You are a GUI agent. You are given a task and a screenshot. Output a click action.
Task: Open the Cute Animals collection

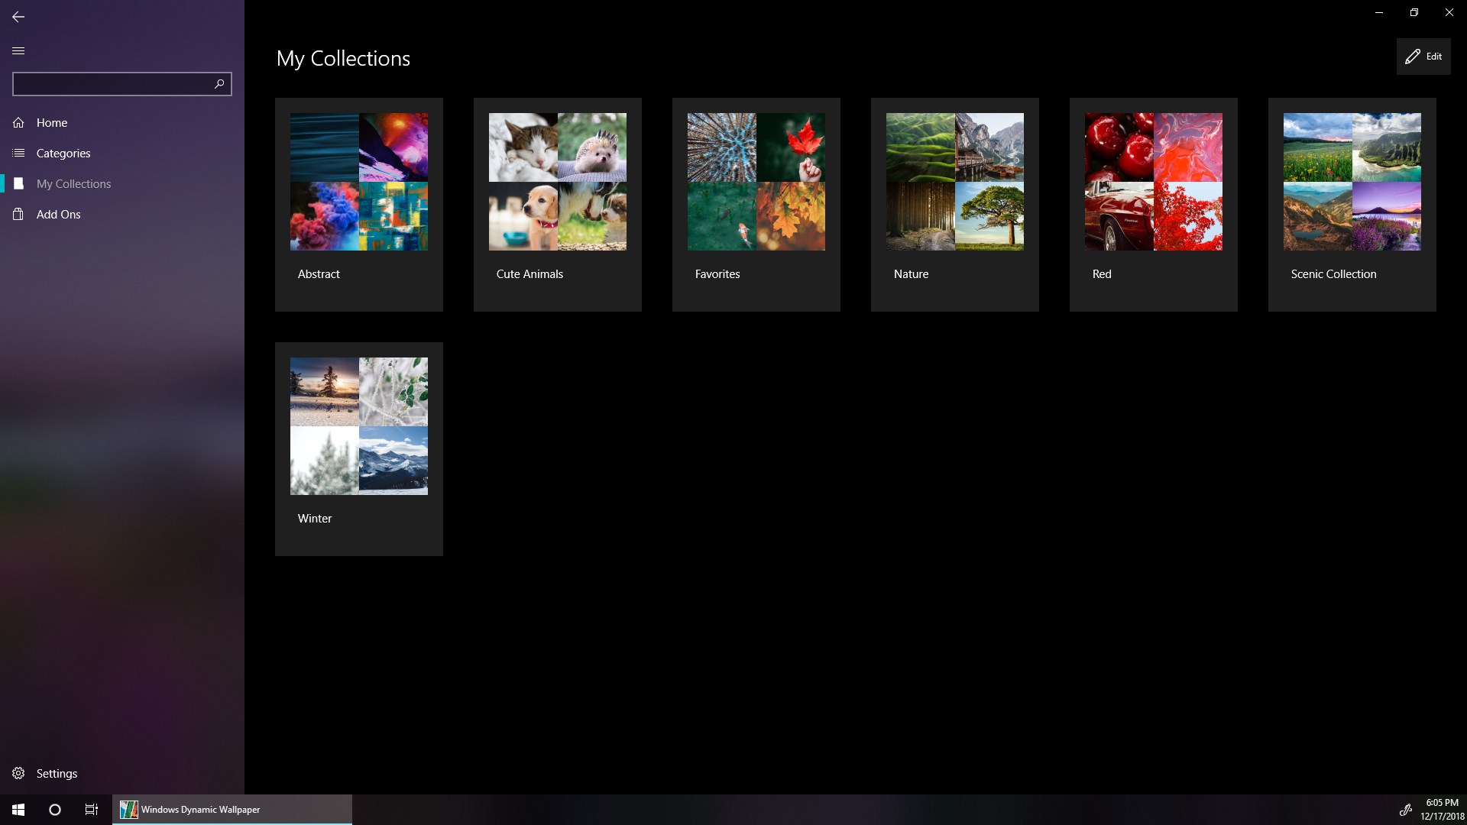pos(558,204)
